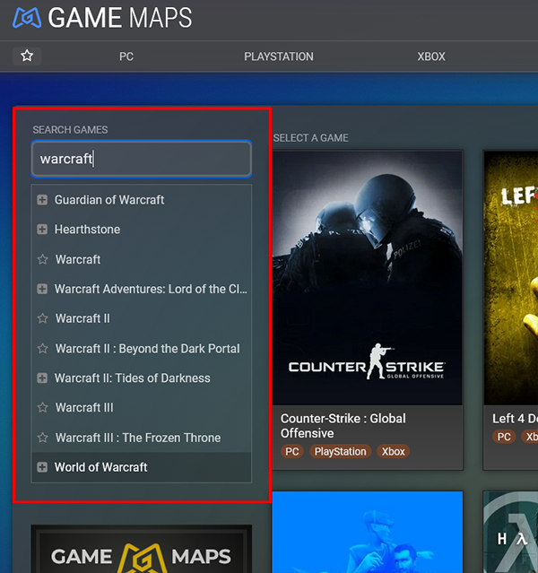The height and width of the screenshot is (573, 538).
Task: Click plus icon beside World of Warcraft
Action: [42, 467]
